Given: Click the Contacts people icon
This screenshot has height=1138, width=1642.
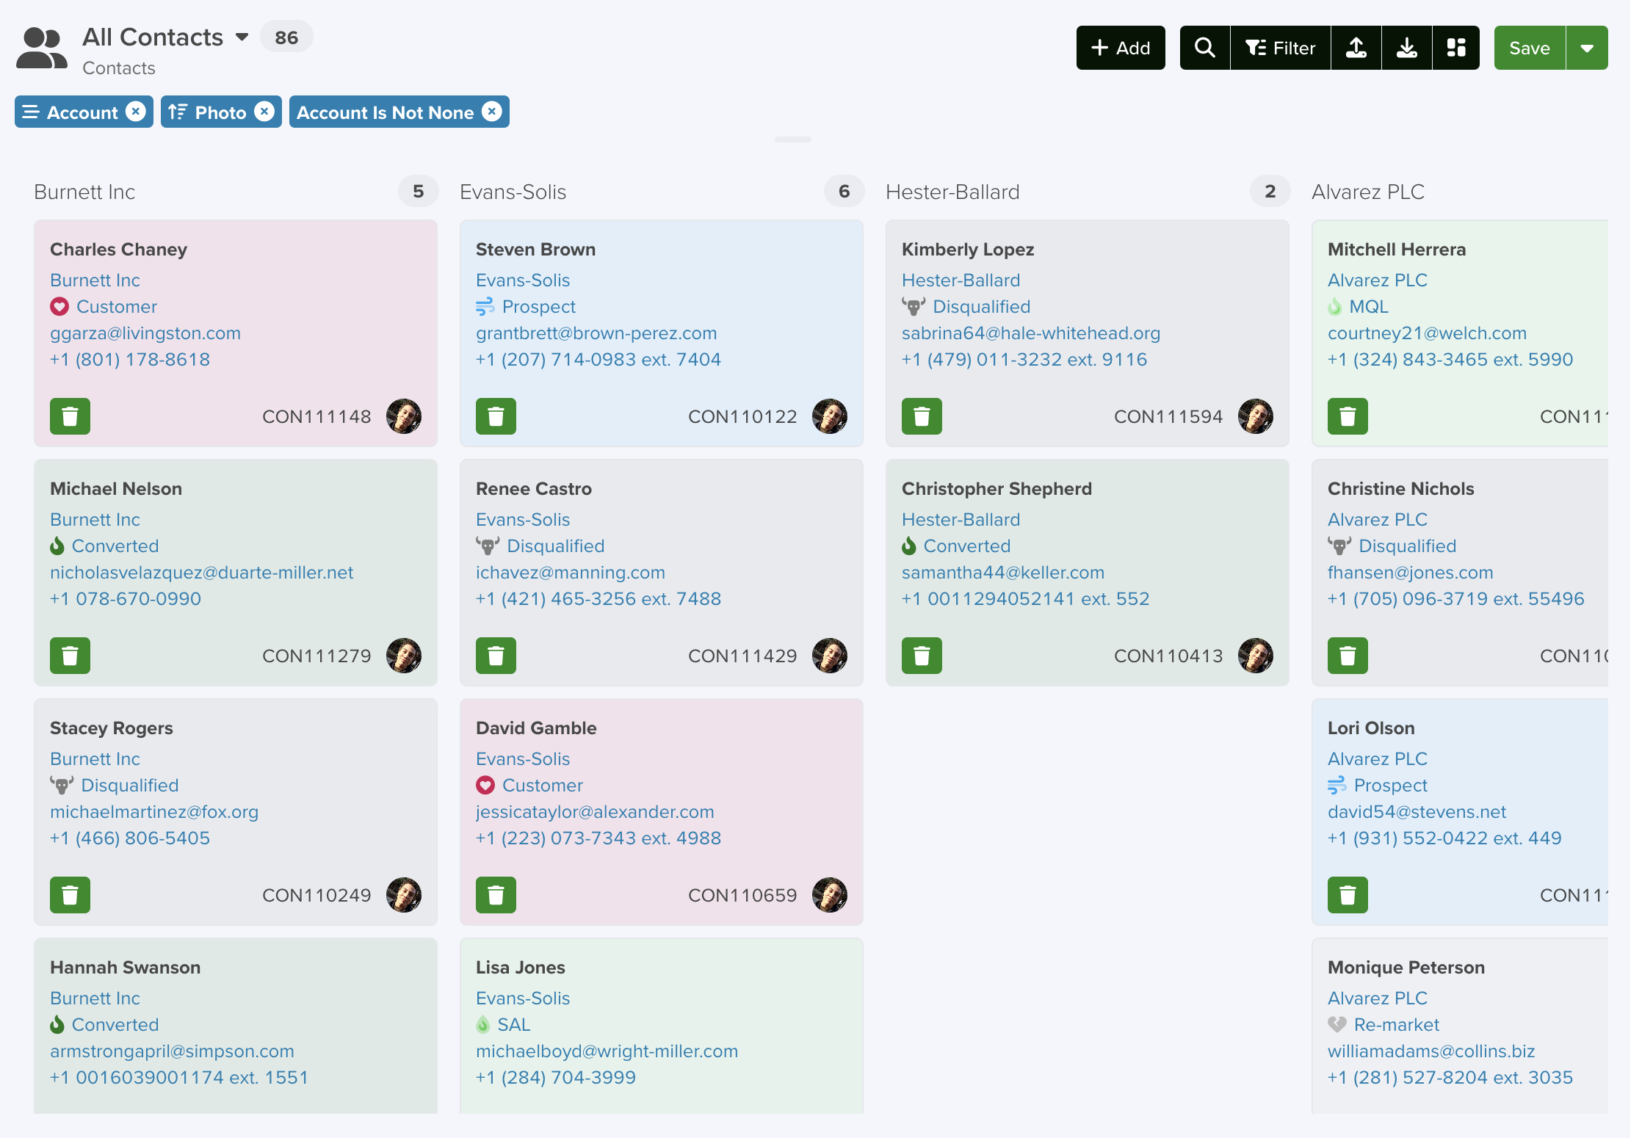Looking at the screenshot, I should 42,48.
